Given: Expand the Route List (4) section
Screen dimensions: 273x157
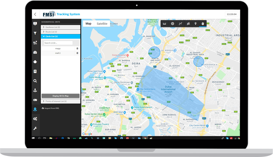Looking at the screenshot, I should [61, 32].
